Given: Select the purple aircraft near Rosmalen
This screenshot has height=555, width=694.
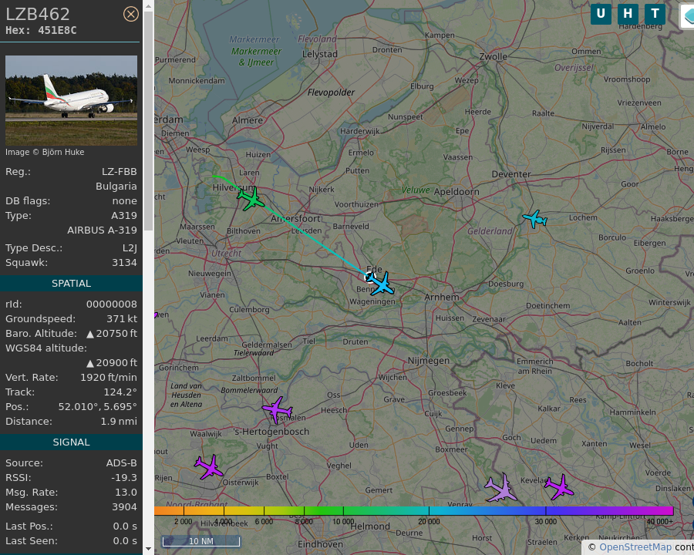Looking at the screenshot, I should click(277, 410).
